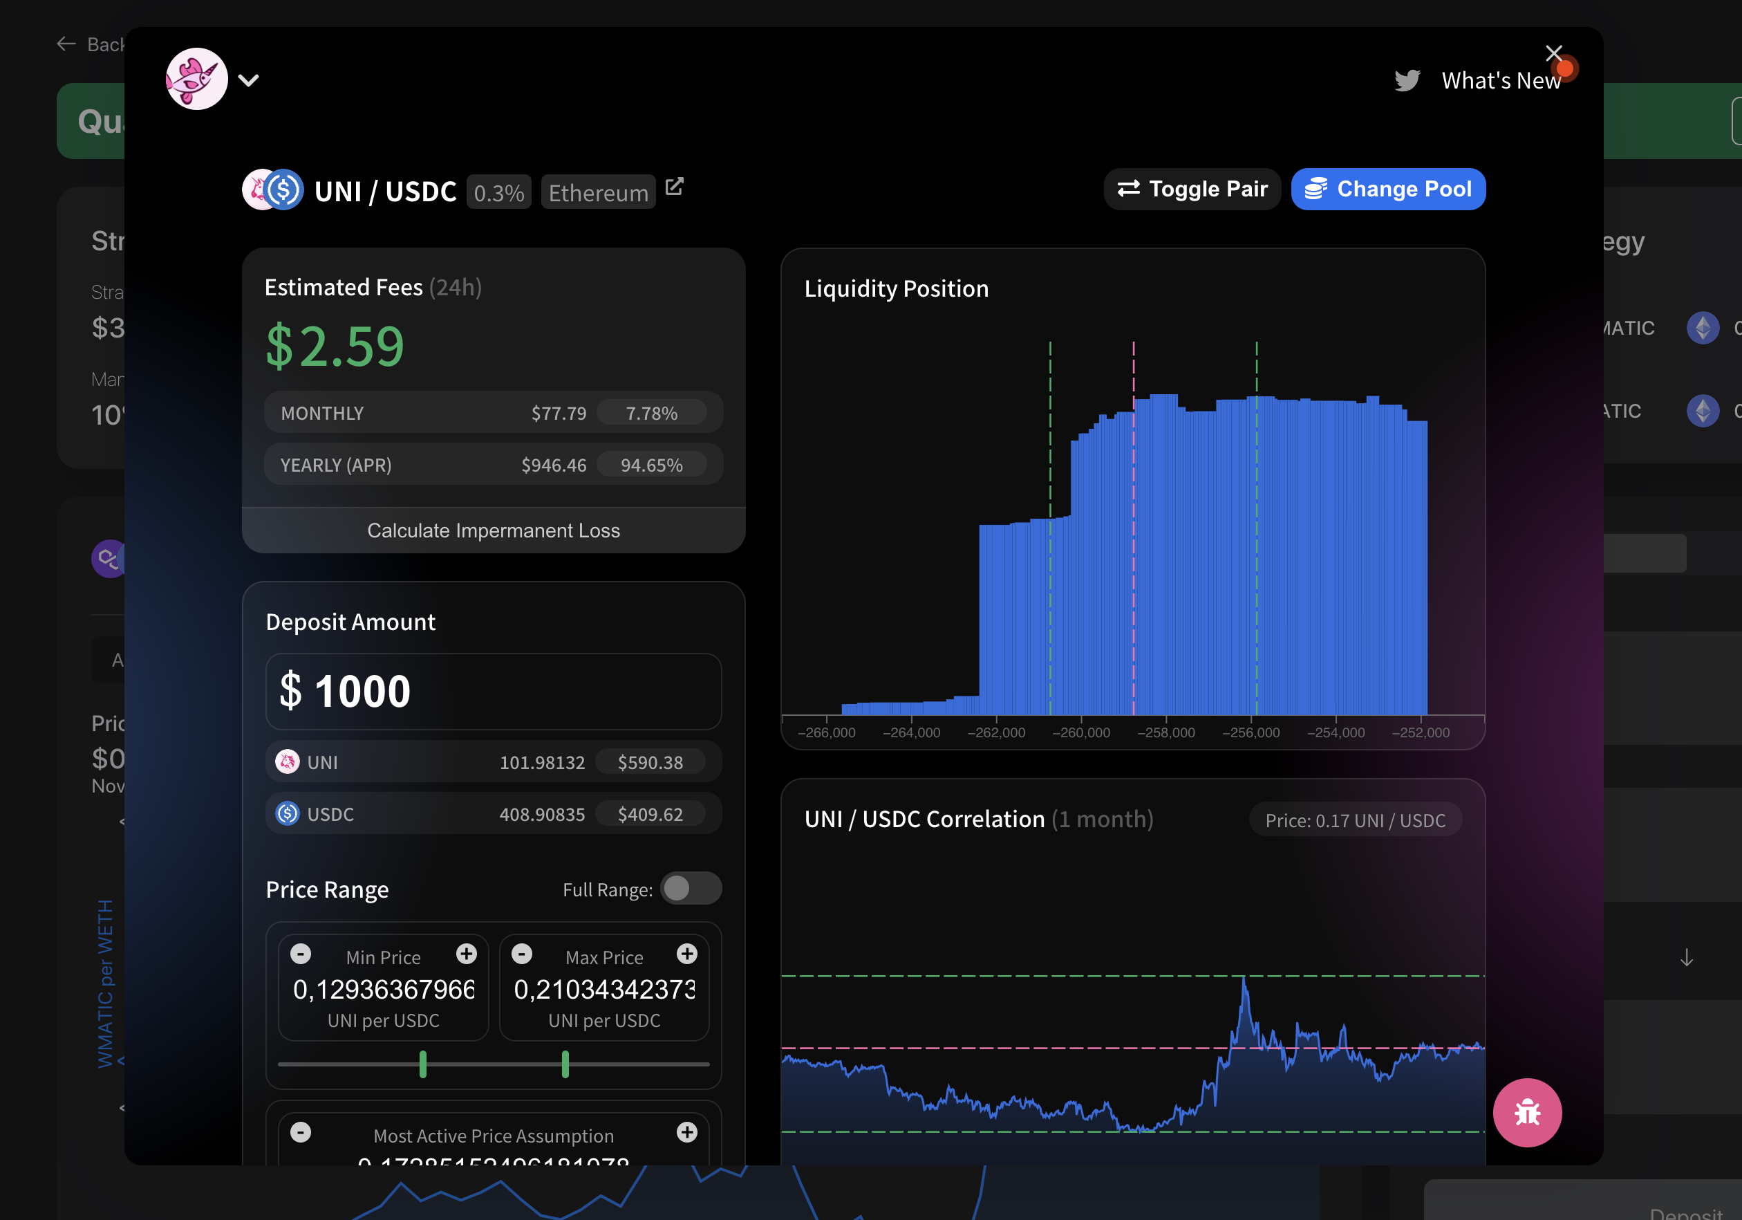The height and width of the screenshot is (1220, 1742).
Task: Decrease Most Active Price Assumption minus icon
Action: coord(301,1133)
